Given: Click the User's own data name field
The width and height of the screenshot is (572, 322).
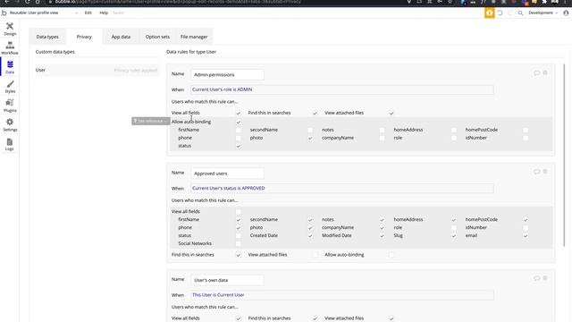Looking at the screenshot, I should (x=227, y=280).
